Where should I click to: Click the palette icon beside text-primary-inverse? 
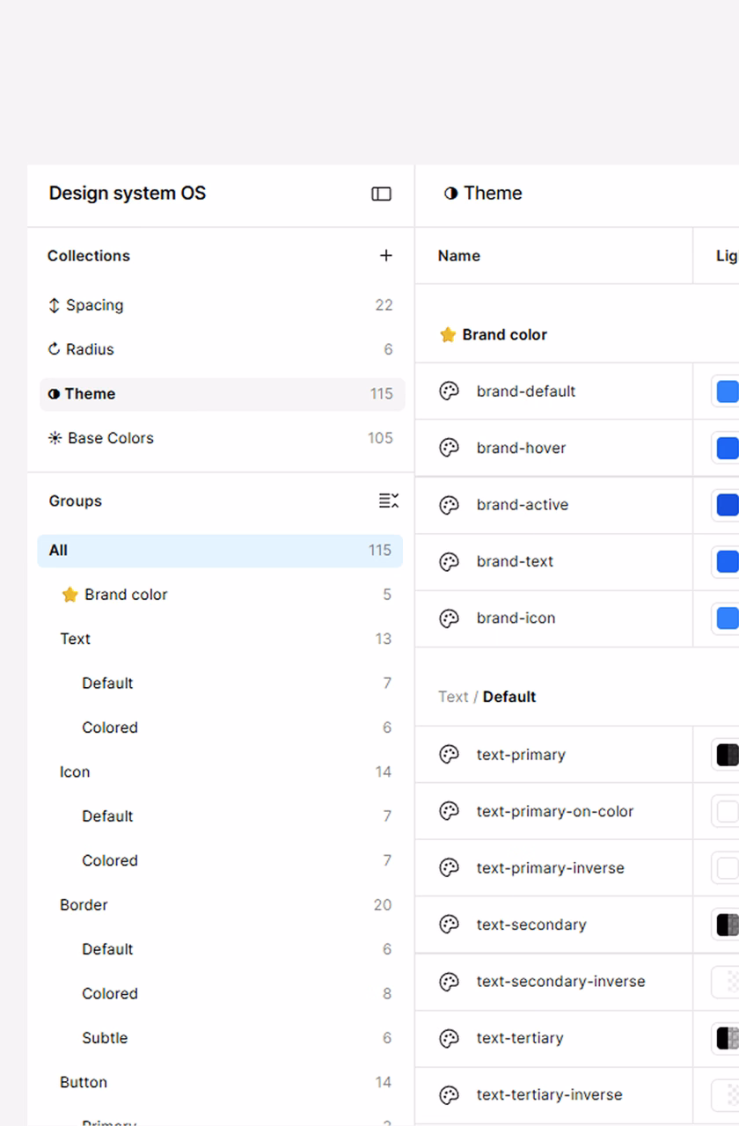[x=449, y=867]
